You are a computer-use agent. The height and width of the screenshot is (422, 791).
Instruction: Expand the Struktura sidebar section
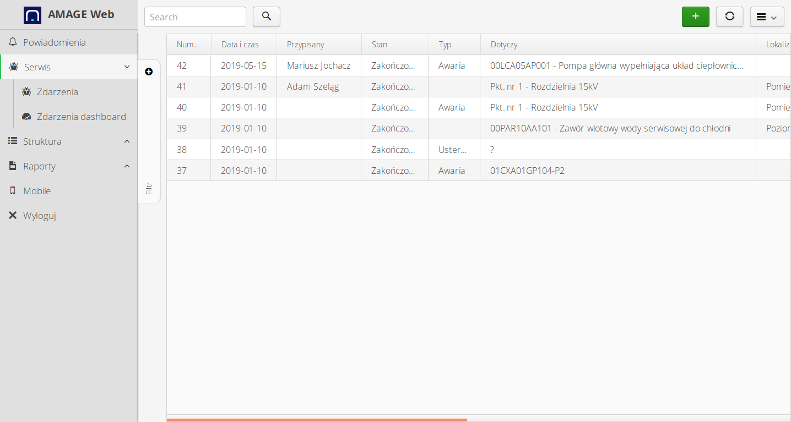click(x=126, y=141)
